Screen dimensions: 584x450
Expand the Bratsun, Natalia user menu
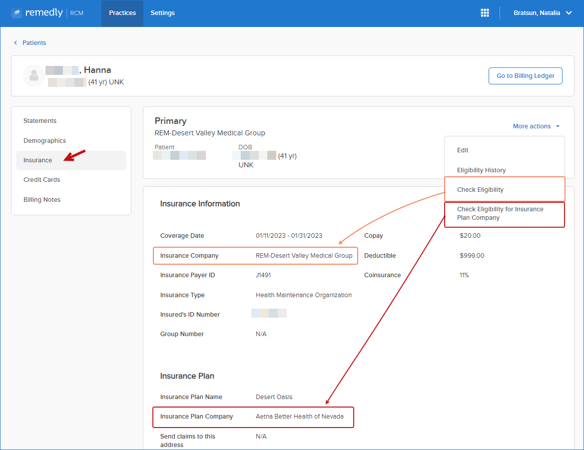(x=543, y=12)
